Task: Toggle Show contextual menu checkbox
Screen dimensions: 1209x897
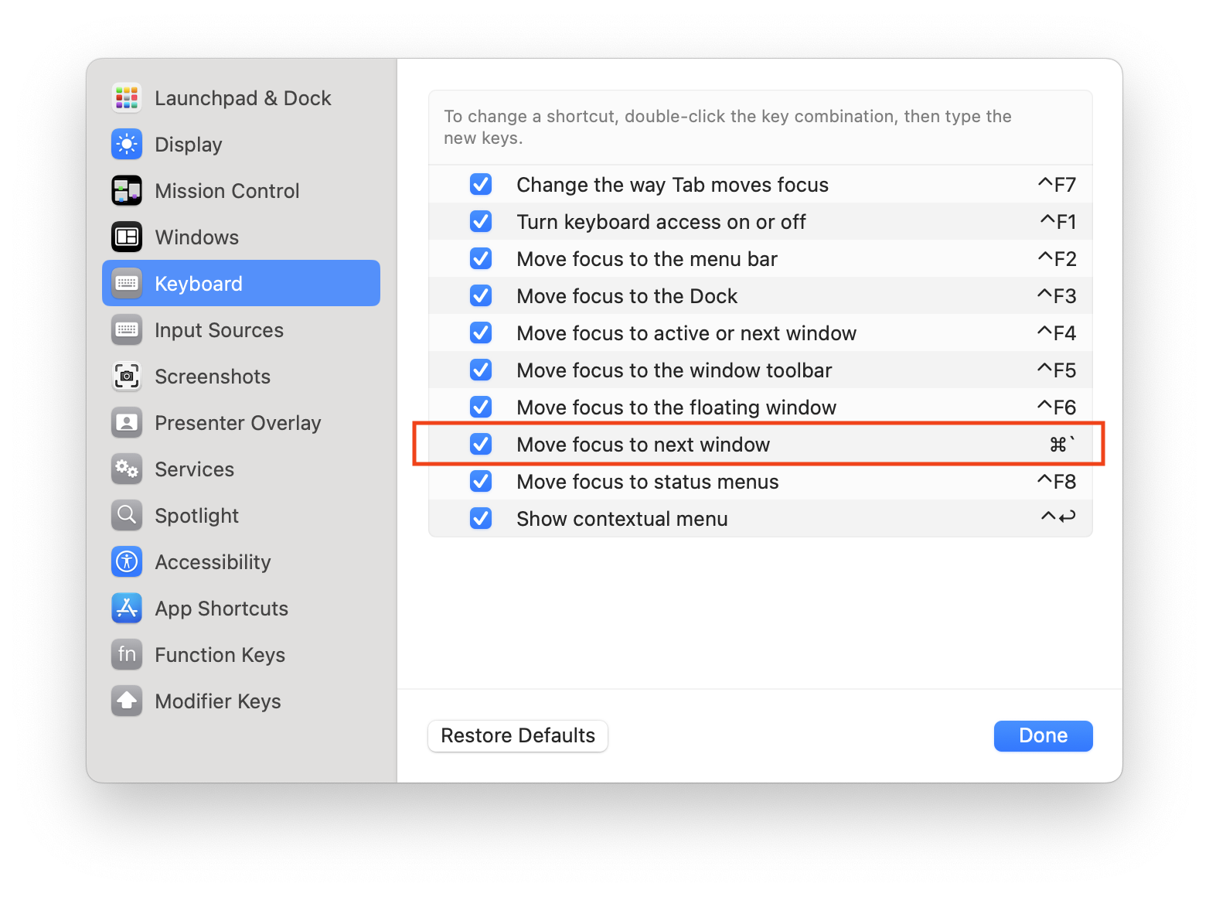Action: coord(481,519)
